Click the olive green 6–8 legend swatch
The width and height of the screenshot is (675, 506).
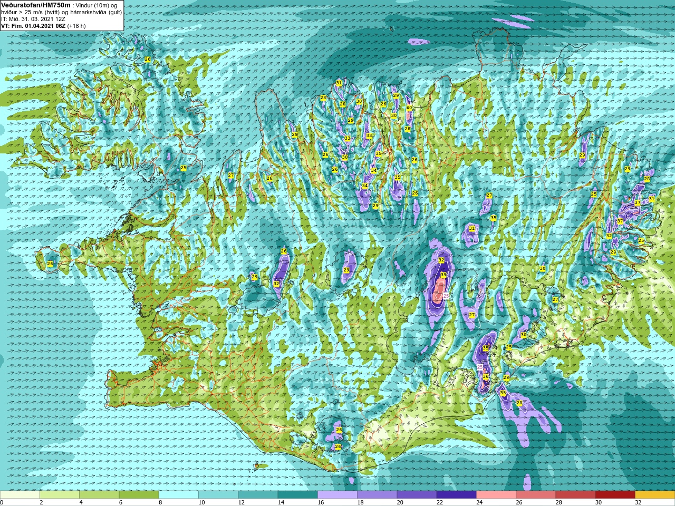(x=139, y=495)
